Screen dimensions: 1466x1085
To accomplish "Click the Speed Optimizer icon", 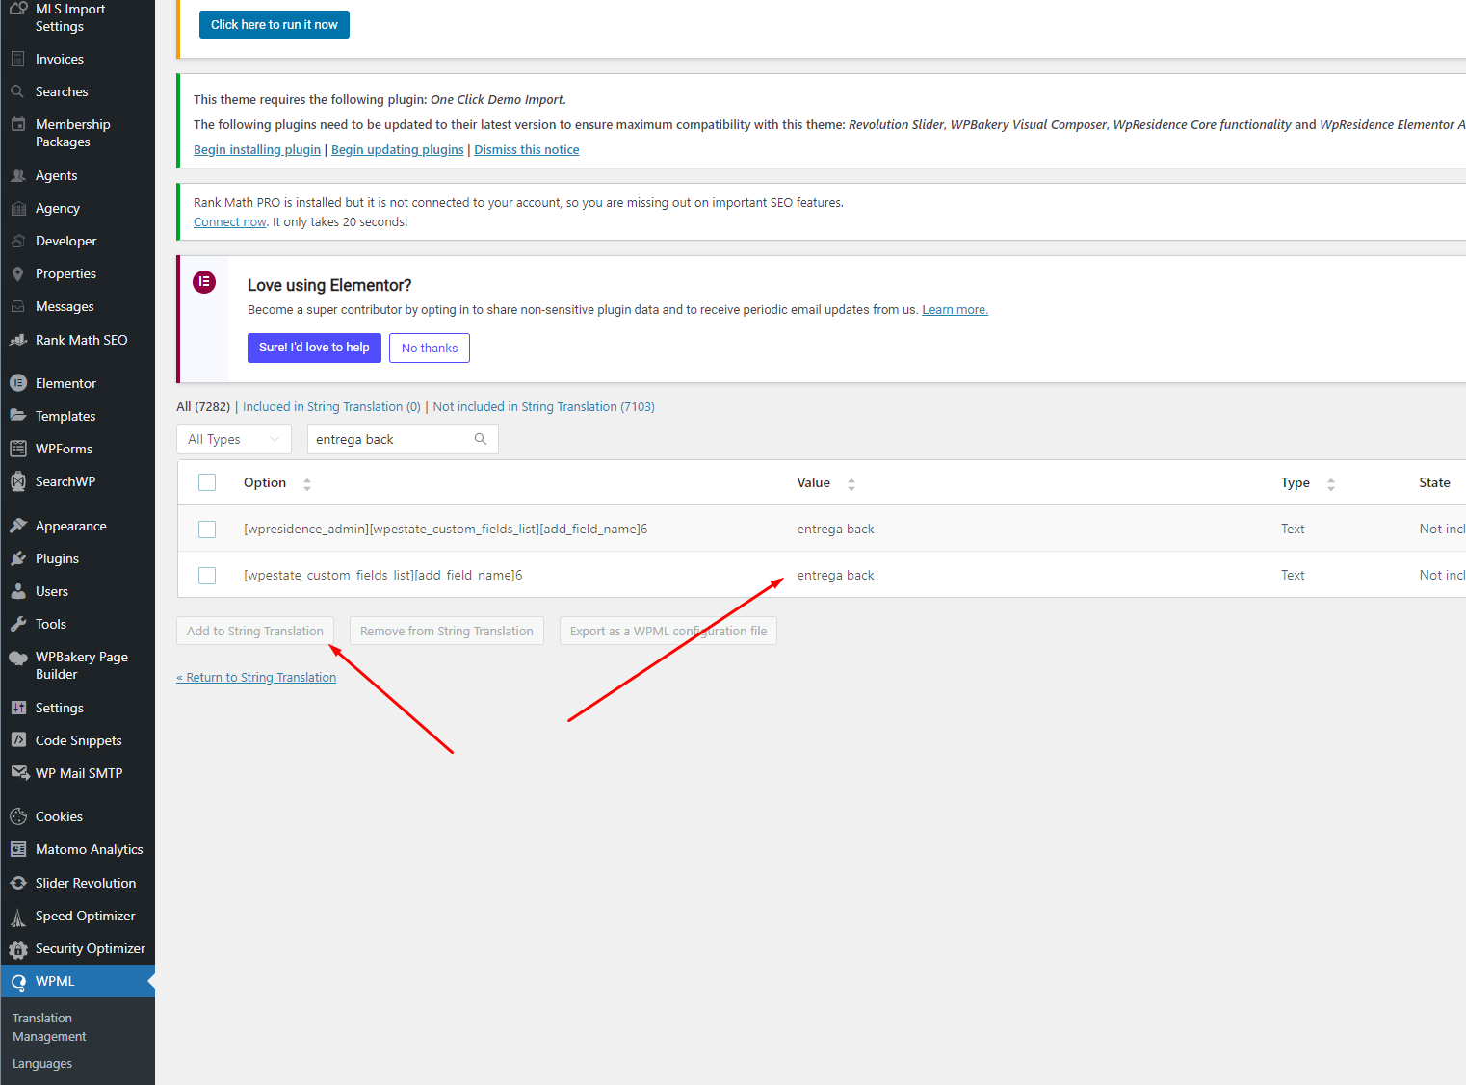I will (18, 916).
